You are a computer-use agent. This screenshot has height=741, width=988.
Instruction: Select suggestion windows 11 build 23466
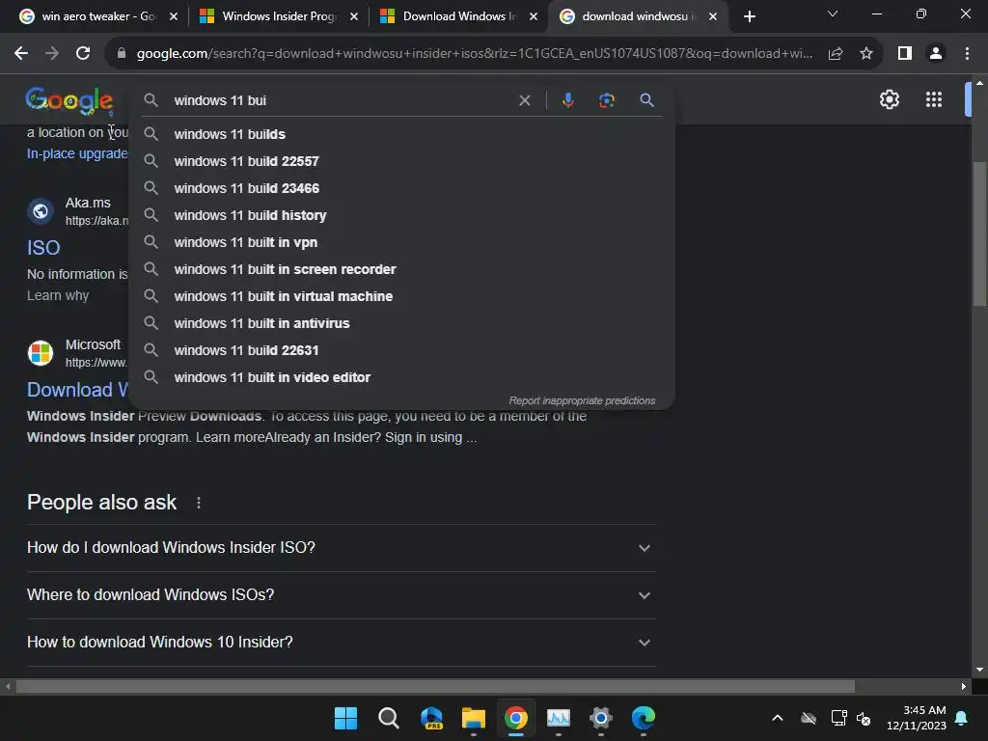[x=401, y=188]
